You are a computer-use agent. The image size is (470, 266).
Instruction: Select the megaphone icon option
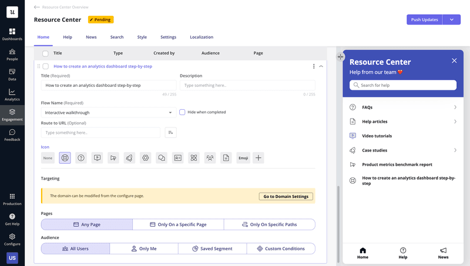(113, 158)
